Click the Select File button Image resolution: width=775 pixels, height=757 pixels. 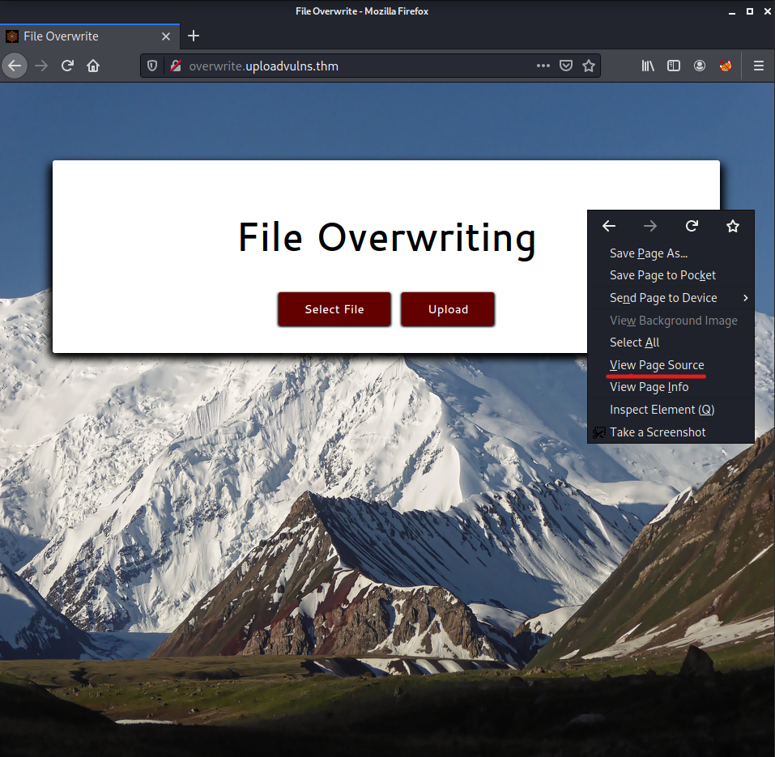click(334, 309)
